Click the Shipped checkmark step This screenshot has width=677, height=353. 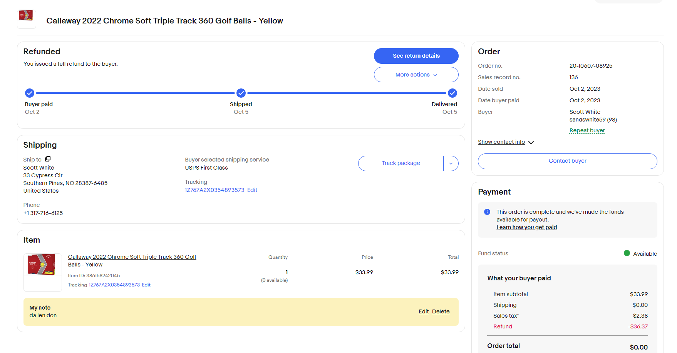tap(241, 93)
